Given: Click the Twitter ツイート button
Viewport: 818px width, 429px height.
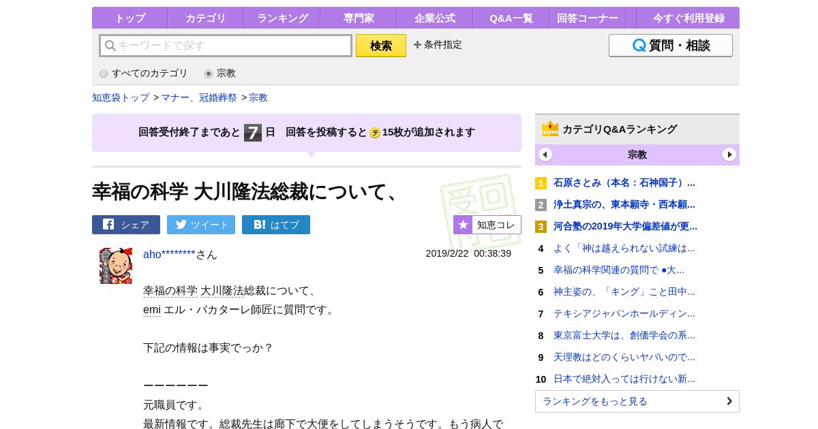Looking at the screenshot, I should point(201,225).
